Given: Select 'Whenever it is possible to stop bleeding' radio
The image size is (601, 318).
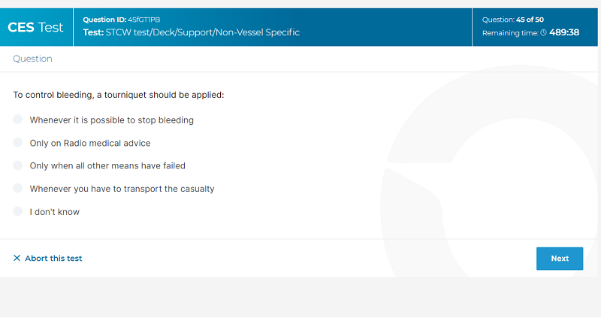Looking at the screenshot, I should tap(17, 120).
